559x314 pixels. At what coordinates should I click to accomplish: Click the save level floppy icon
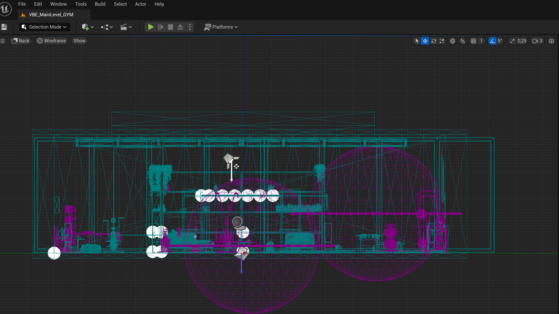pos(4,27)
